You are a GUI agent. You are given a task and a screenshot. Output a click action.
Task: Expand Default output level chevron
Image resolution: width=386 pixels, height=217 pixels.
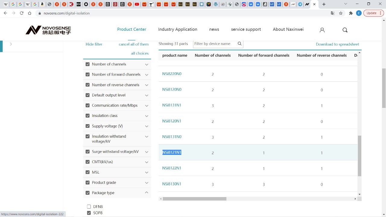(147, 95)
